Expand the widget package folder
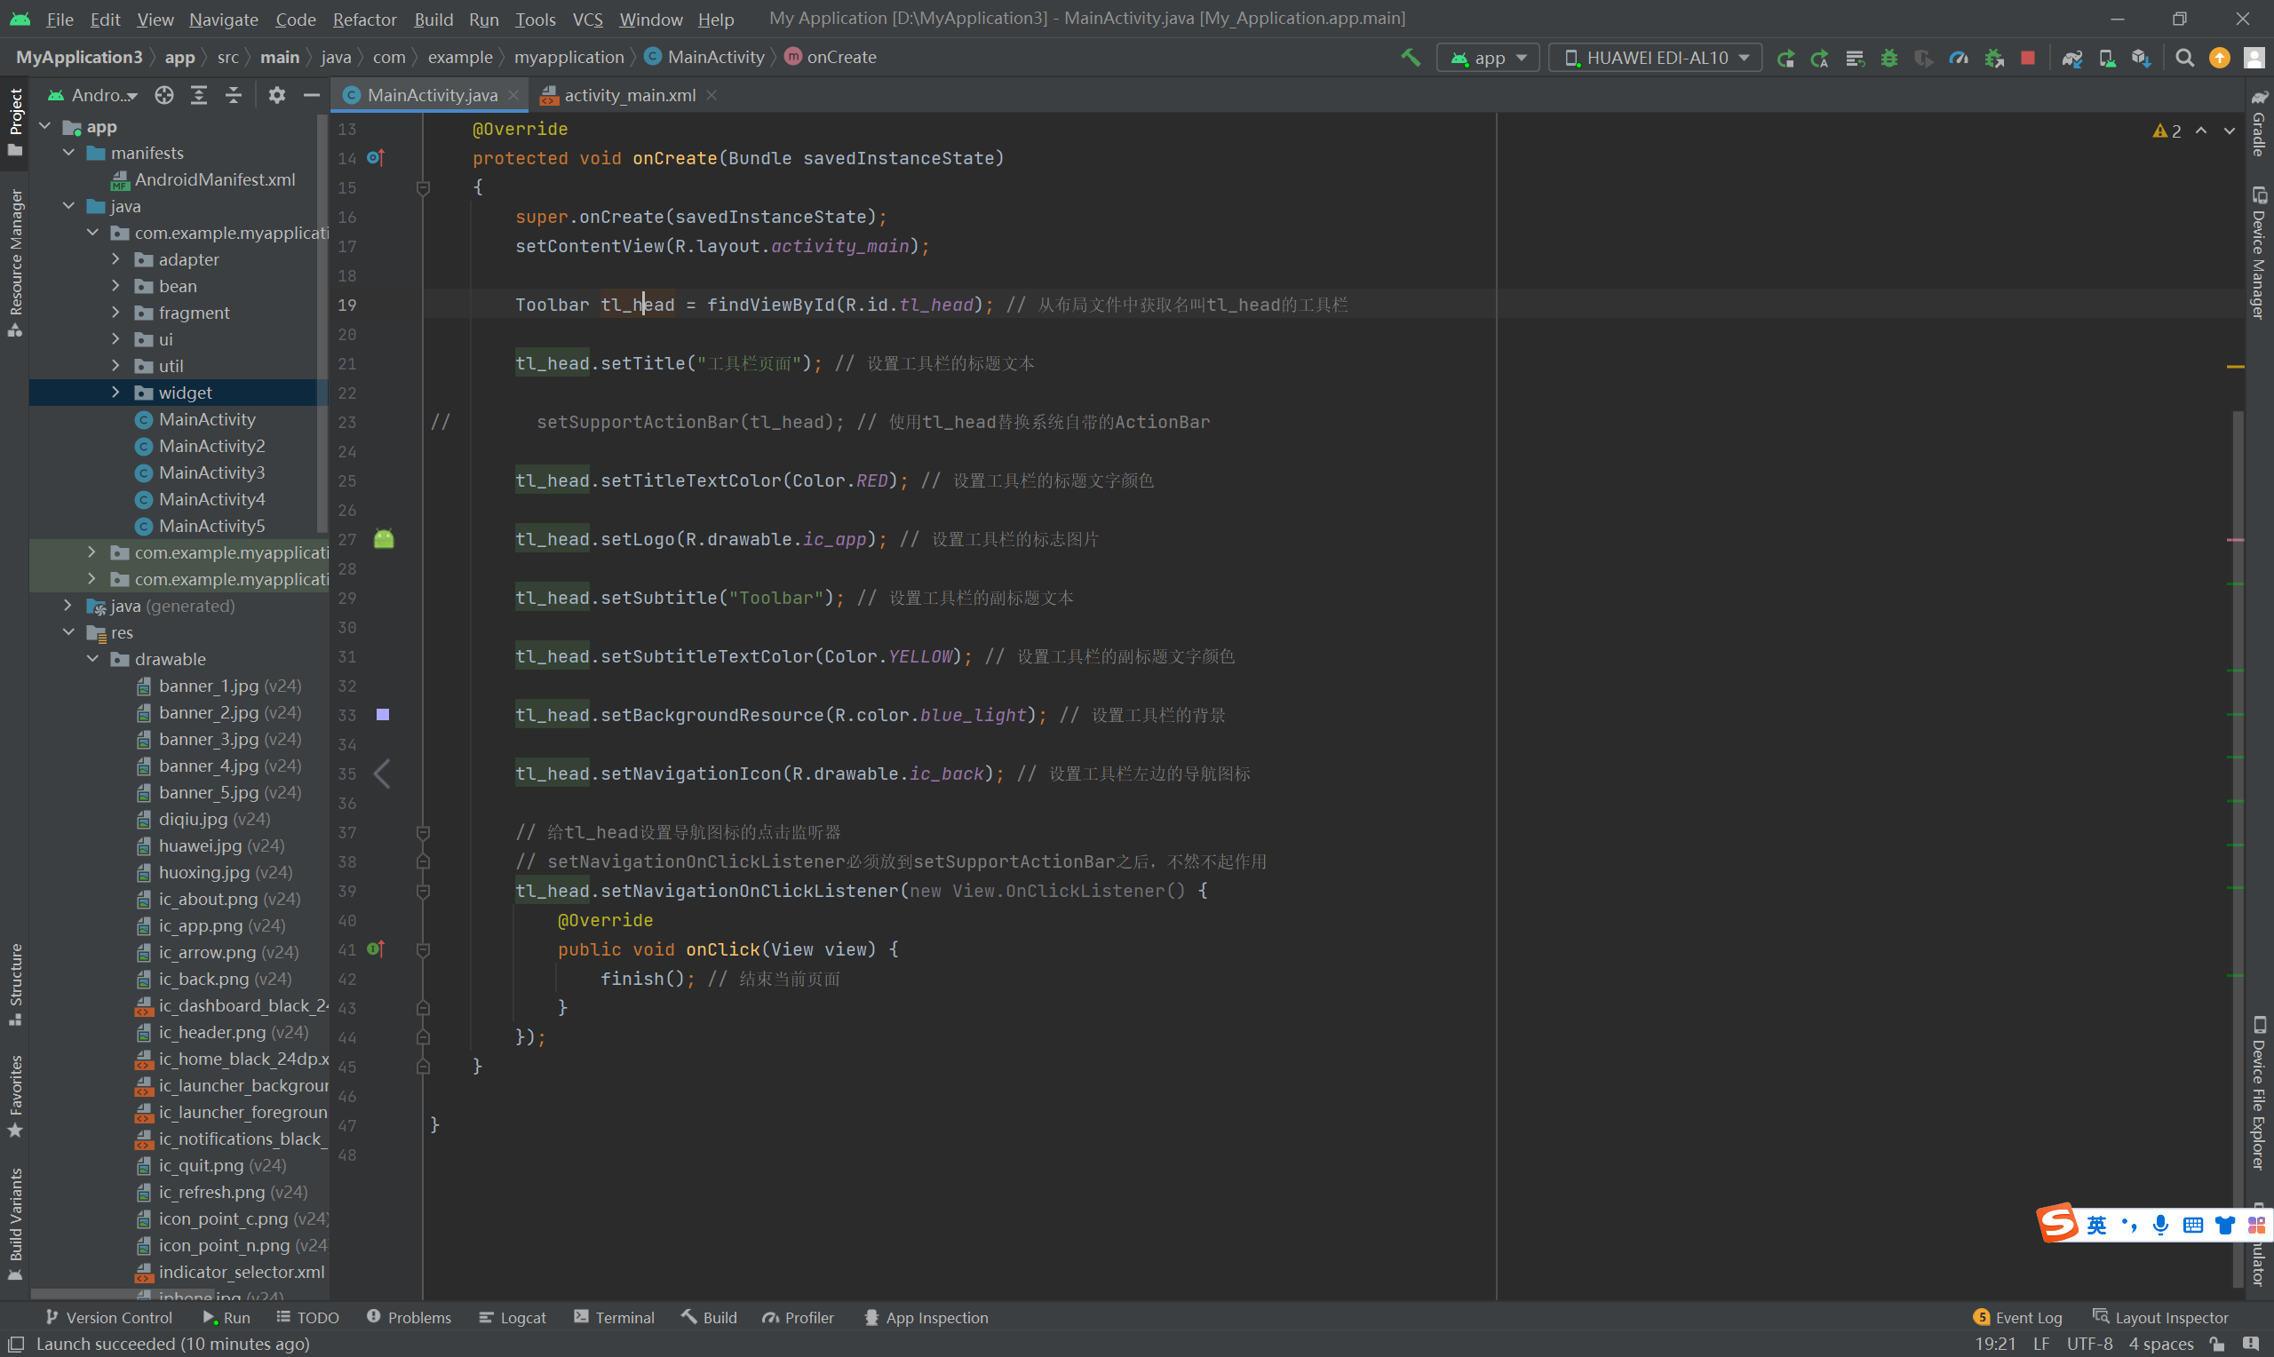2274x1357 pixels. click(x=115, y=393)
